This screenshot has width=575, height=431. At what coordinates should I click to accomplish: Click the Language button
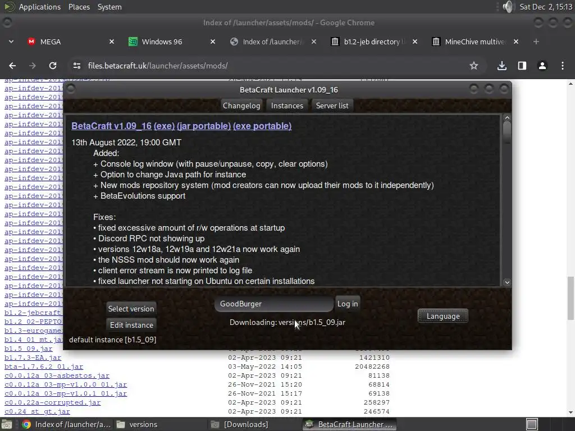coord(443,316)
